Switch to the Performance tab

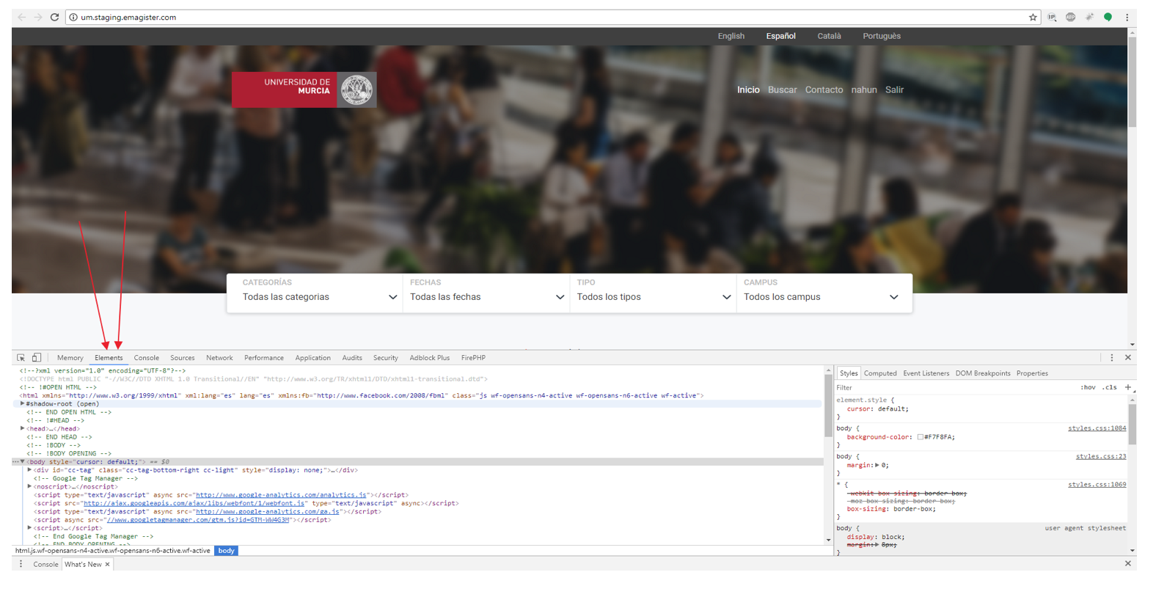pos(264,358)
